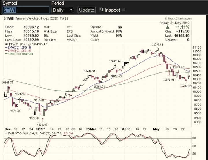
Task: Click the Symbol input field containing $TWII
Action: (26, 10)
